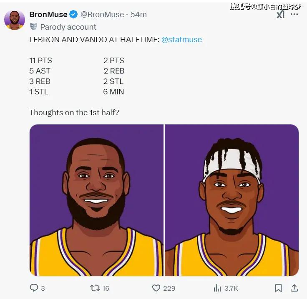Open the three-dot more options menu
The width and height of the screenshot is (307, 299).
coord(294,14)
